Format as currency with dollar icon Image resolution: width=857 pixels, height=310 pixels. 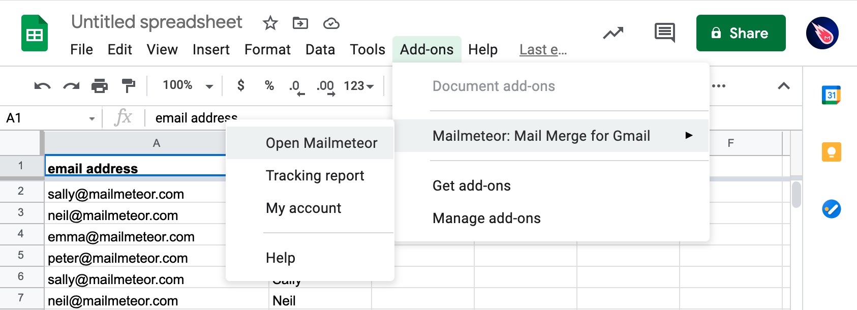pyautogui.click(x=241, y=85)
